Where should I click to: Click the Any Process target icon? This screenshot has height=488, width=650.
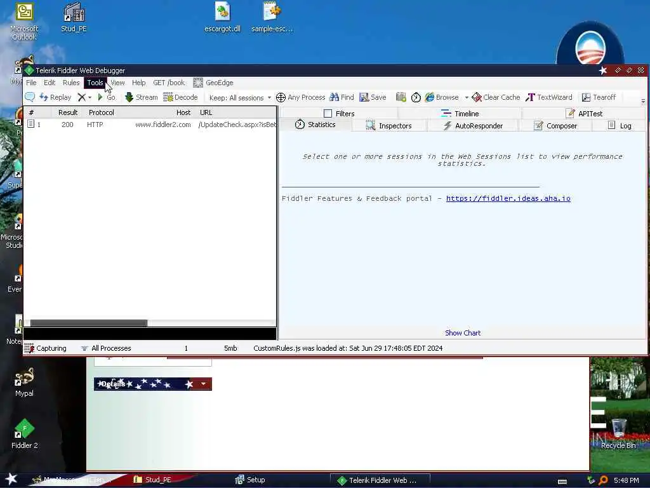300,97
